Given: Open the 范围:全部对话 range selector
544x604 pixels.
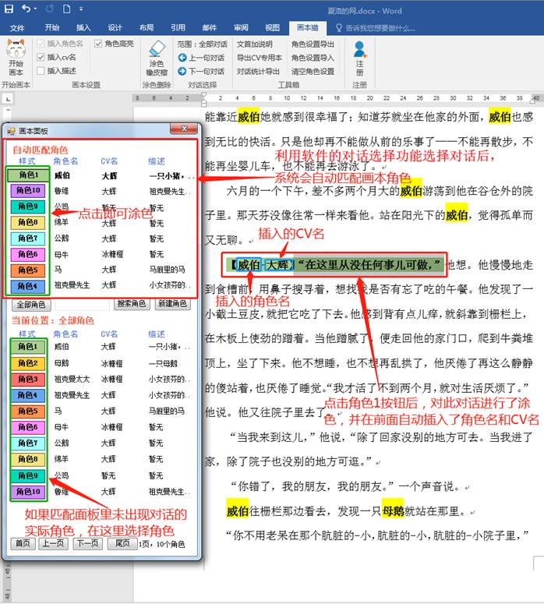Looking at the screenshot, I should click(203, 44).
